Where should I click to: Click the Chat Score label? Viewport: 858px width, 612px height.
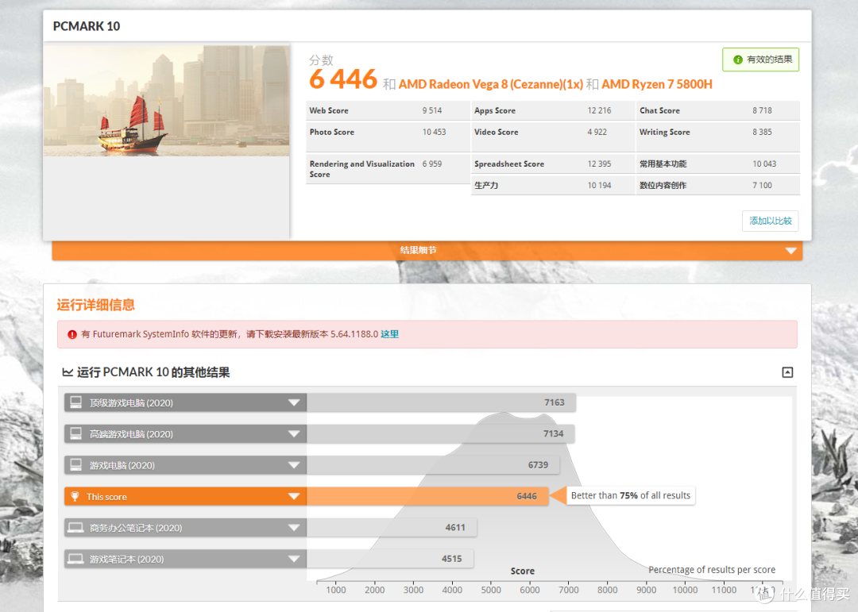pyautogui.click(x=660, y=110)
